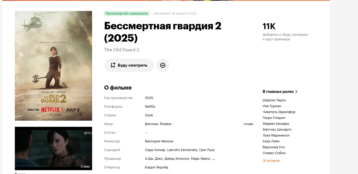Open screenwriter Сара Уолкер
Image resolution: width=358 pixels, height=174 pixels.
[x=155, y=150]
